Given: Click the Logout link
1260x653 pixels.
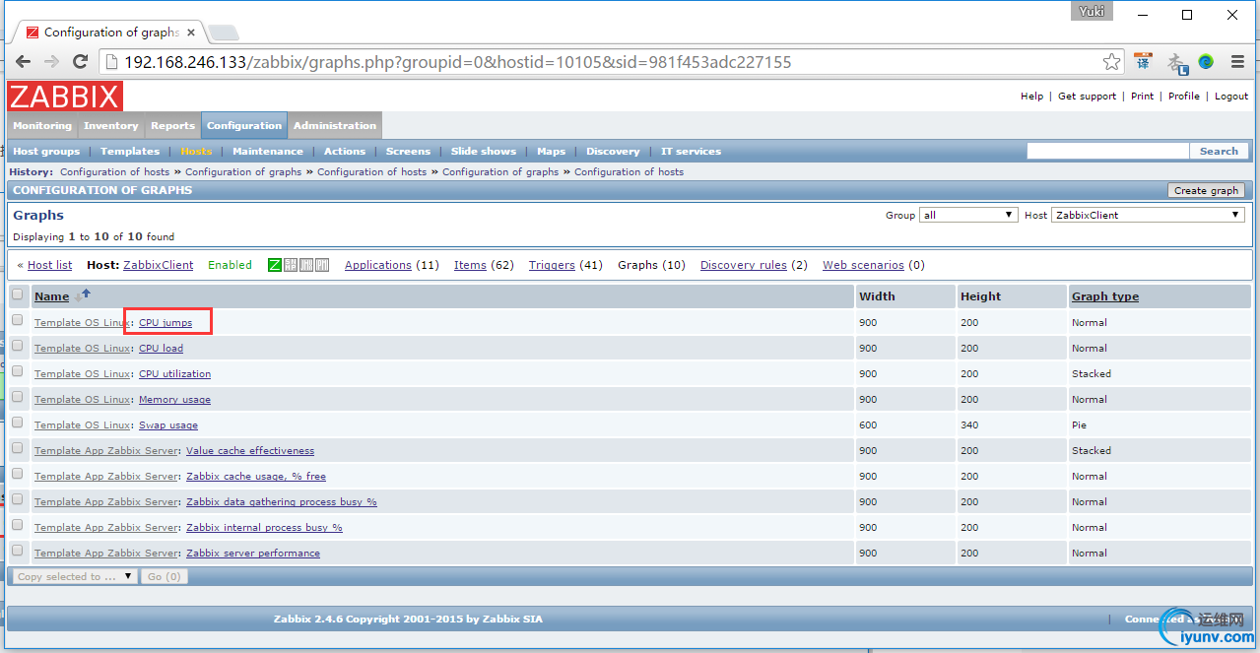Looking at the screenshot, I should point(1231,97).
